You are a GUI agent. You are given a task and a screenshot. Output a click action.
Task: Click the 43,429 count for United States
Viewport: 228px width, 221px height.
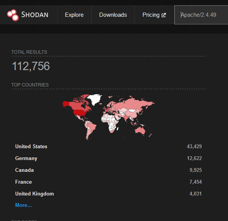tap(194, 146)
